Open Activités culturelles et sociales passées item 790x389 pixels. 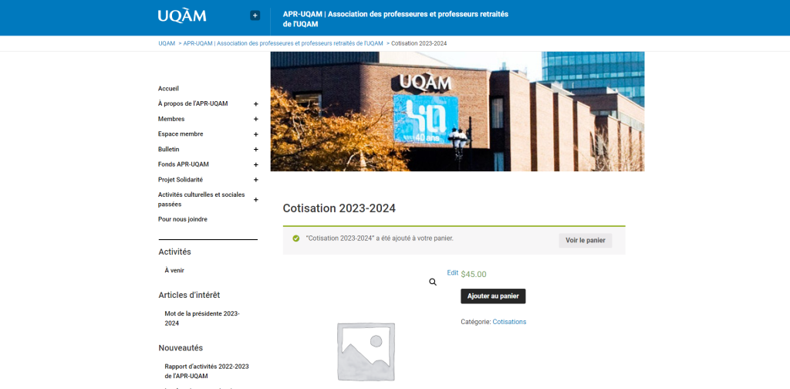(201, 200)
